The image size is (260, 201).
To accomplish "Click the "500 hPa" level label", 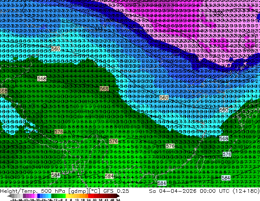I will click(54, 191).
